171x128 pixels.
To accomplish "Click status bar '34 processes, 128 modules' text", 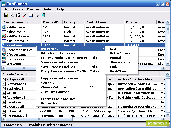I will coord(37,125).
